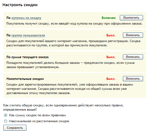Click the 'Накопительные скидки' heading
Image resolution: width=149 pixels, height=134 pixels.
(x=25, y=79)
